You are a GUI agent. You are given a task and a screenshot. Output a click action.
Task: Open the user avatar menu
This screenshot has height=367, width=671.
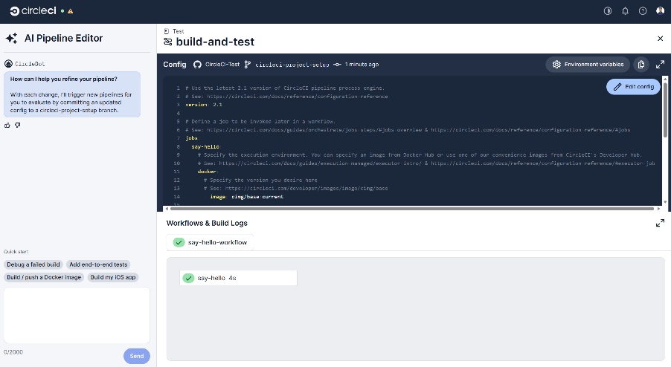pos(660,10)
